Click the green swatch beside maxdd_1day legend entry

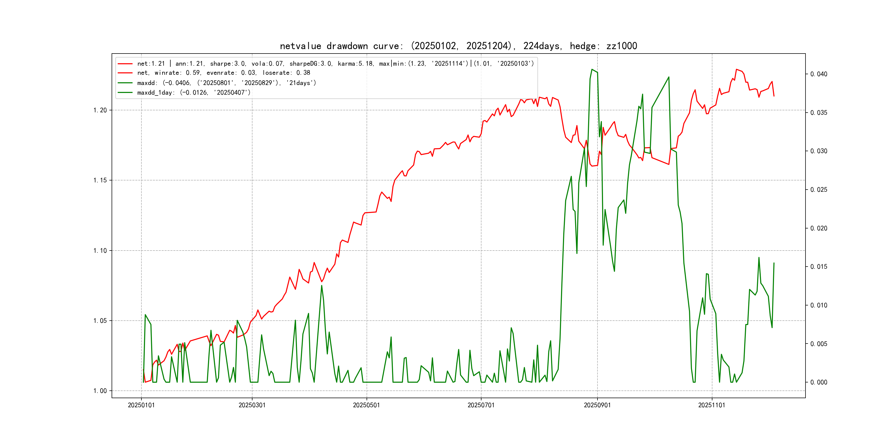coord(125,93)
